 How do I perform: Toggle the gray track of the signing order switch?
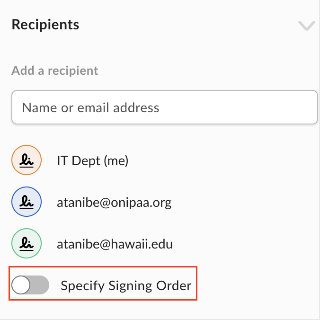40,285
